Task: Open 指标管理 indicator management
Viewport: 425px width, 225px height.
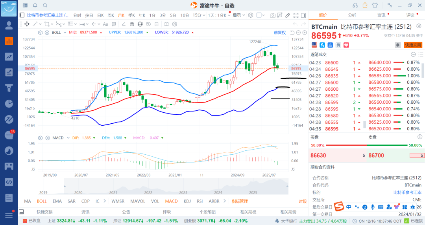Action: (x=240, y=201)
